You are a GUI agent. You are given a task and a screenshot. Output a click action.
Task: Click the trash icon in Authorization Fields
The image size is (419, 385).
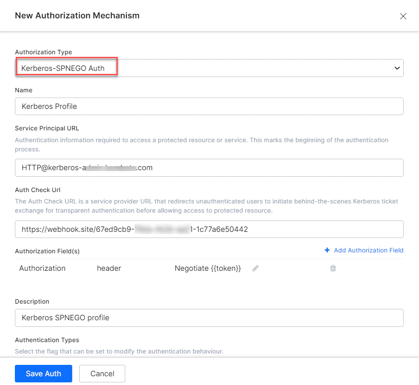[x=333, y=268]
